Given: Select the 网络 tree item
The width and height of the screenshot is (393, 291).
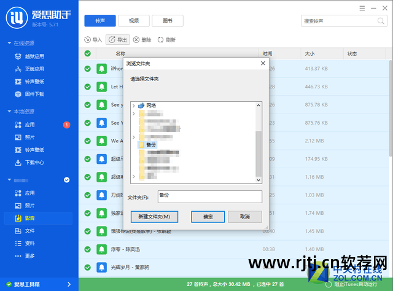Looking at the screenshot, I should [147, 106].
